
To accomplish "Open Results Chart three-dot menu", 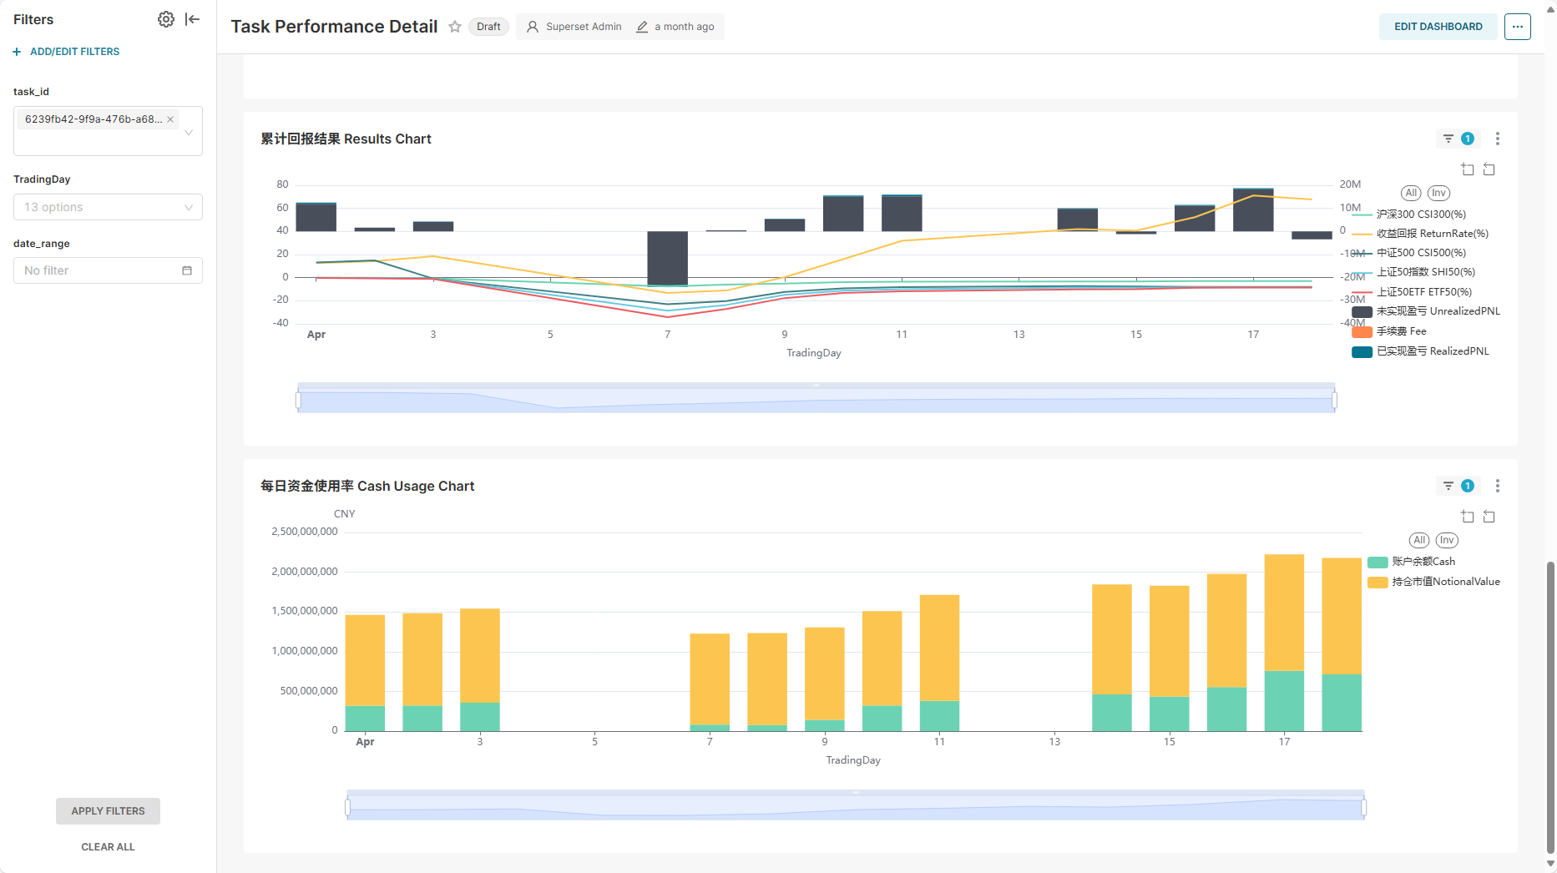I will [1497, 139].
